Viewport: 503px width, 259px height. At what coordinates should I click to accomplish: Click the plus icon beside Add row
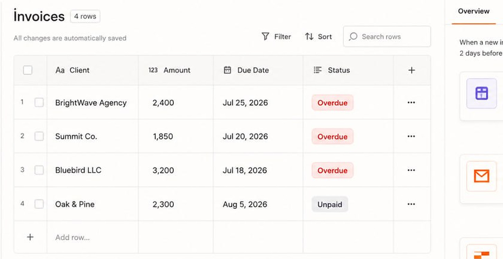[30, 237]
